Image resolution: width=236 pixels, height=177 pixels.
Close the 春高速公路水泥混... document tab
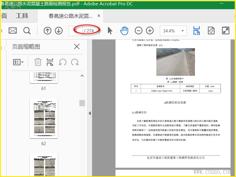point(99,16)
